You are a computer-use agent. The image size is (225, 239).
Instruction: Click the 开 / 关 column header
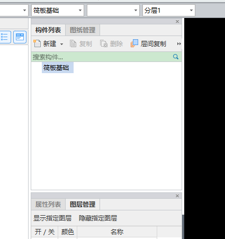(x=44, y=232)
